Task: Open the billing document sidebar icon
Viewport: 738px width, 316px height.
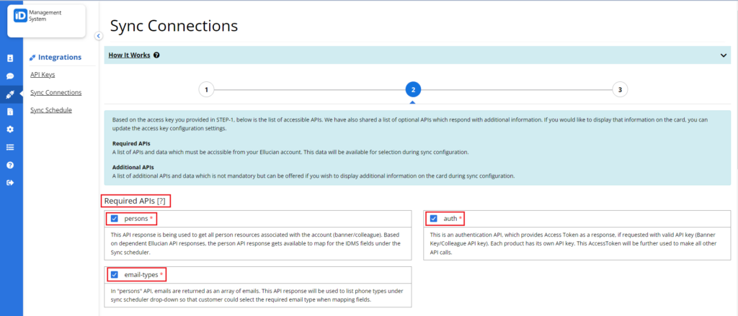Action: point(10,112)
